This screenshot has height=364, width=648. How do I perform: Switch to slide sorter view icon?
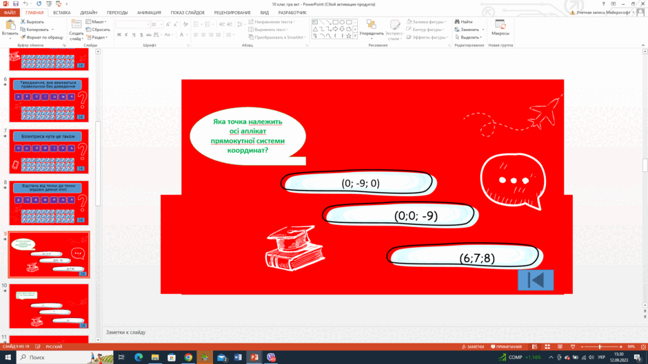(x=547, y=347)
